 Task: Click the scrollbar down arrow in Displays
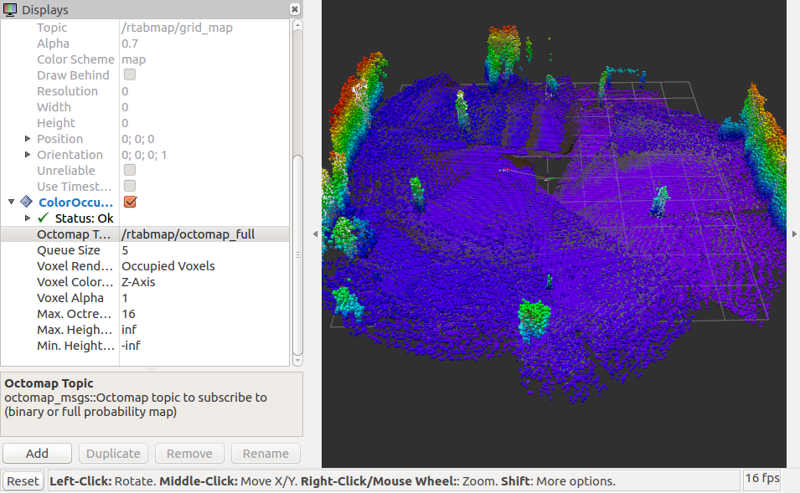[x=297, y=359]
